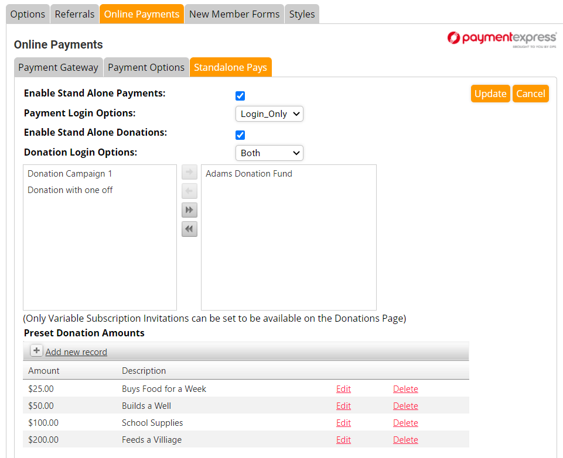Screen dimensions: 563x458
Task: Go to the New Member Forms tab
Action: [234, 14]
